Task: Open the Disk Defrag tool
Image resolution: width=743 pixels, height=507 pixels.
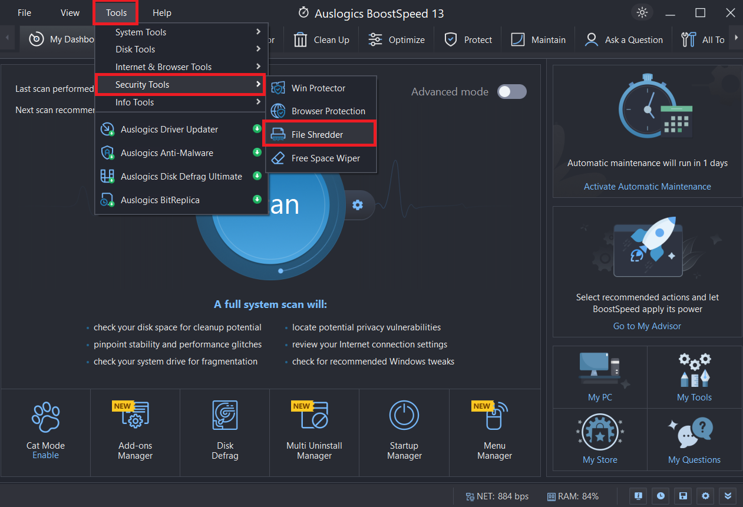Action: (225, 433)
